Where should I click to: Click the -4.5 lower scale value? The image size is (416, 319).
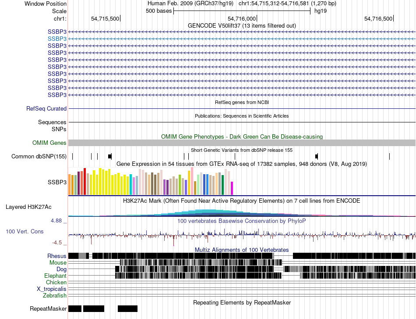point(57,243)
